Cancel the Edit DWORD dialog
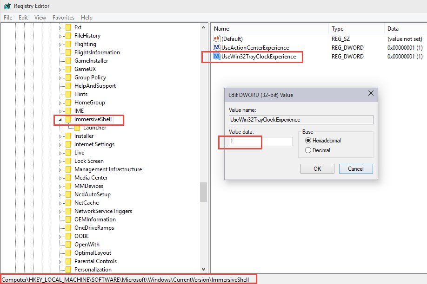Image resolution: width=427 pixels, height=284 pixels. [356, 169]
